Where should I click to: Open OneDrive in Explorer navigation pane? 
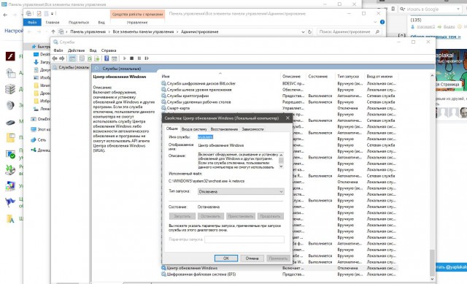pyautogui.click(x=41, y=119)
